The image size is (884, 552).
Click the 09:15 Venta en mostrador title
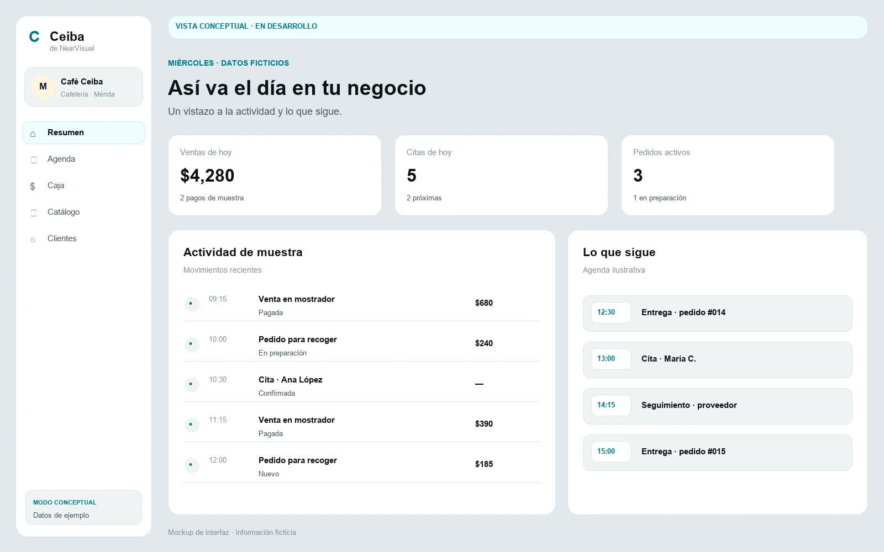tap(297, 299)
